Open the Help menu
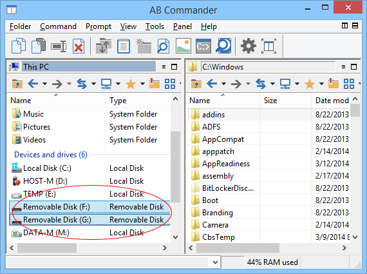The width and height of the screenshot is (367, 274). tap(209, 26)
